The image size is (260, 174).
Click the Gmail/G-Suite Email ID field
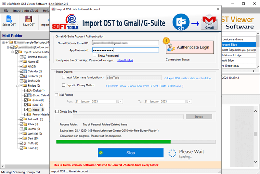[125, 43]
